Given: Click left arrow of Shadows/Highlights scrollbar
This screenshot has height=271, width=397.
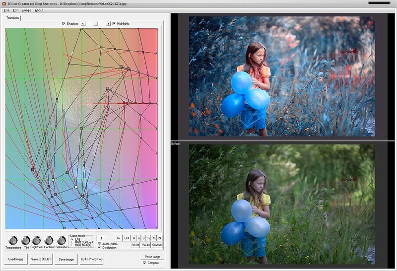Looking at the screenshot, I should click(x=83, y=23).
